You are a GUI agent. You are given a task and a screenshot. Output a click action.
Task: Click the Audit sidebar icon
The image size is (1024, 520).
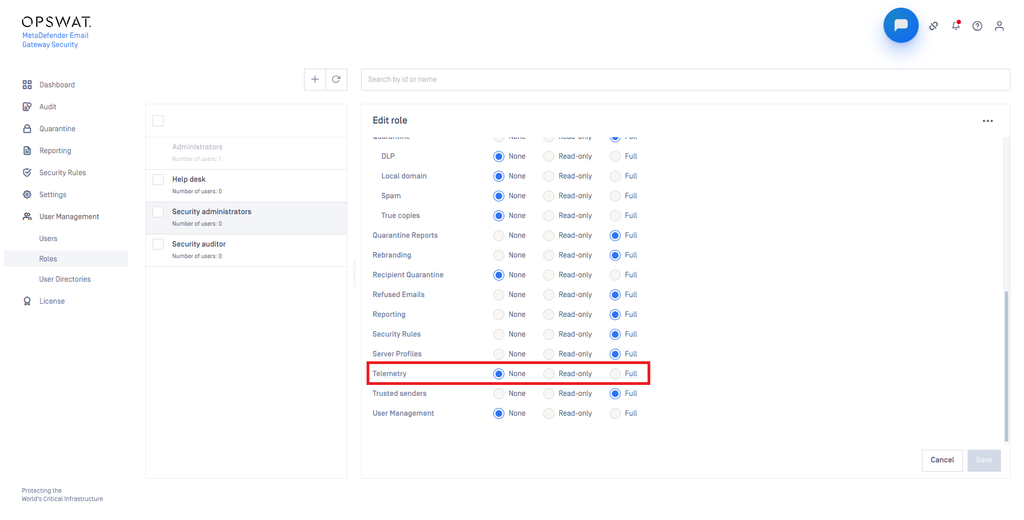[27, 107]
